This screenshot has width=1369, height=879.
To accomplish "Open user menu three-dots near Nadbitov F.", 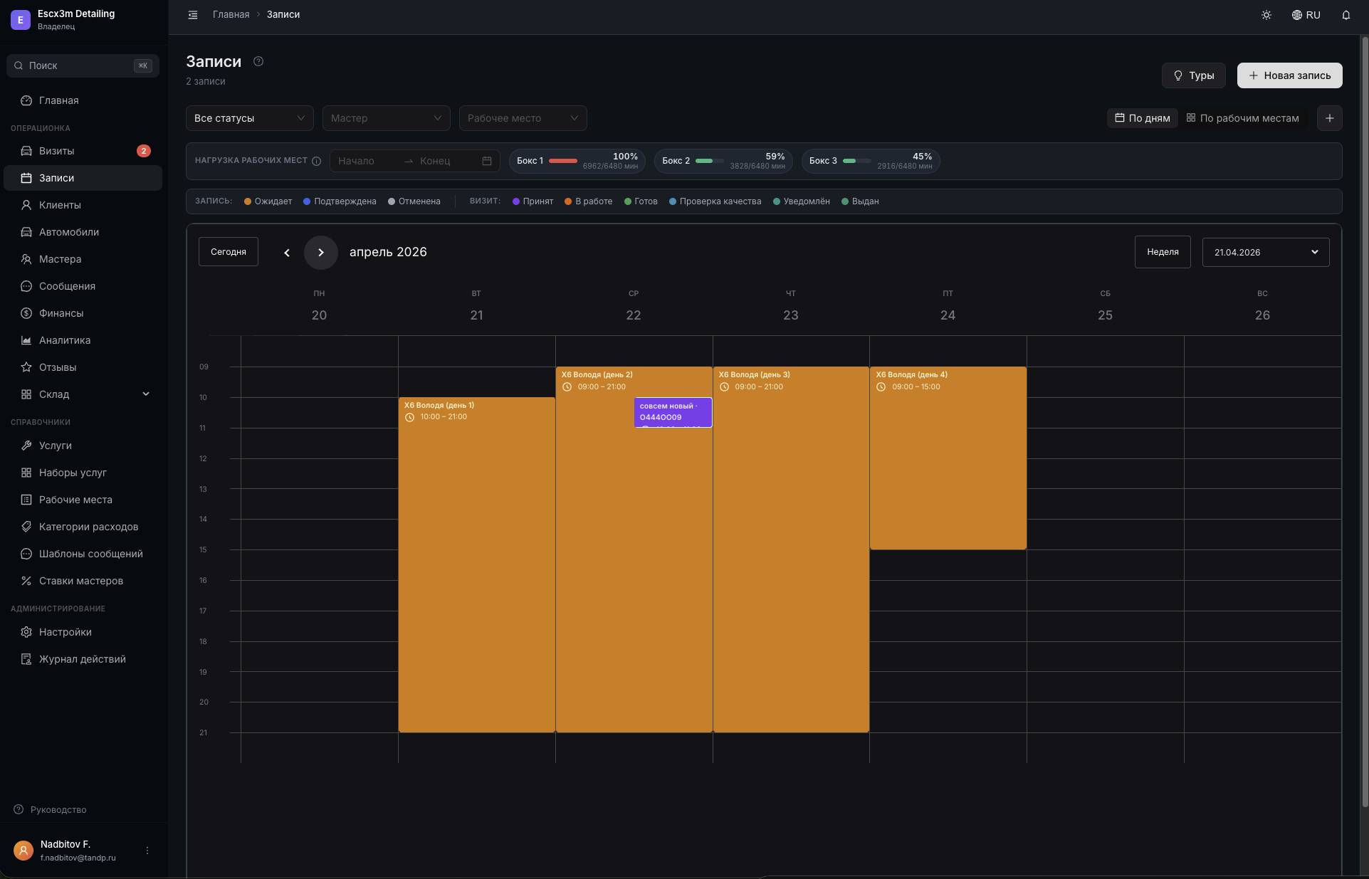I will point(147,851).
